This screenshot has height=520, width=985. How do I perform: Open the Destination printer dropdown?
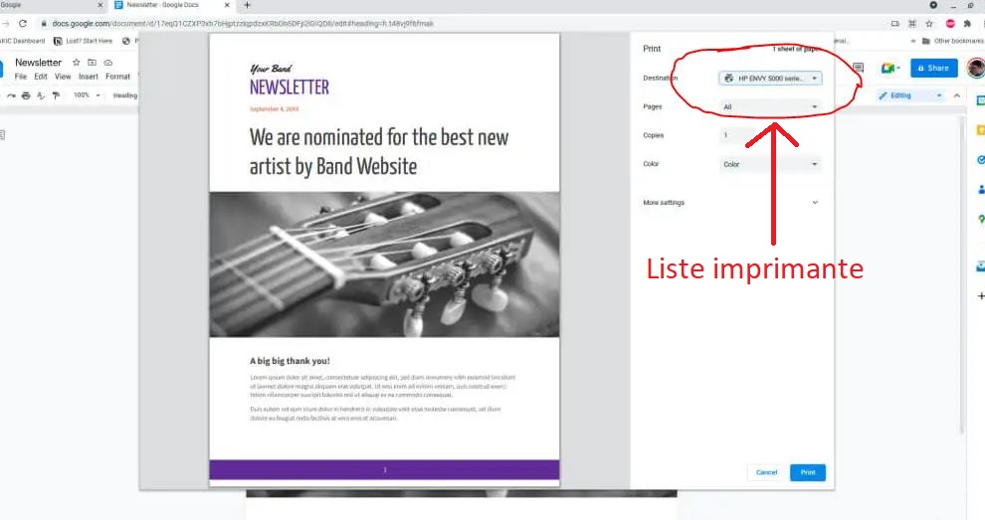pyautogui.click(x=771, y=78)
